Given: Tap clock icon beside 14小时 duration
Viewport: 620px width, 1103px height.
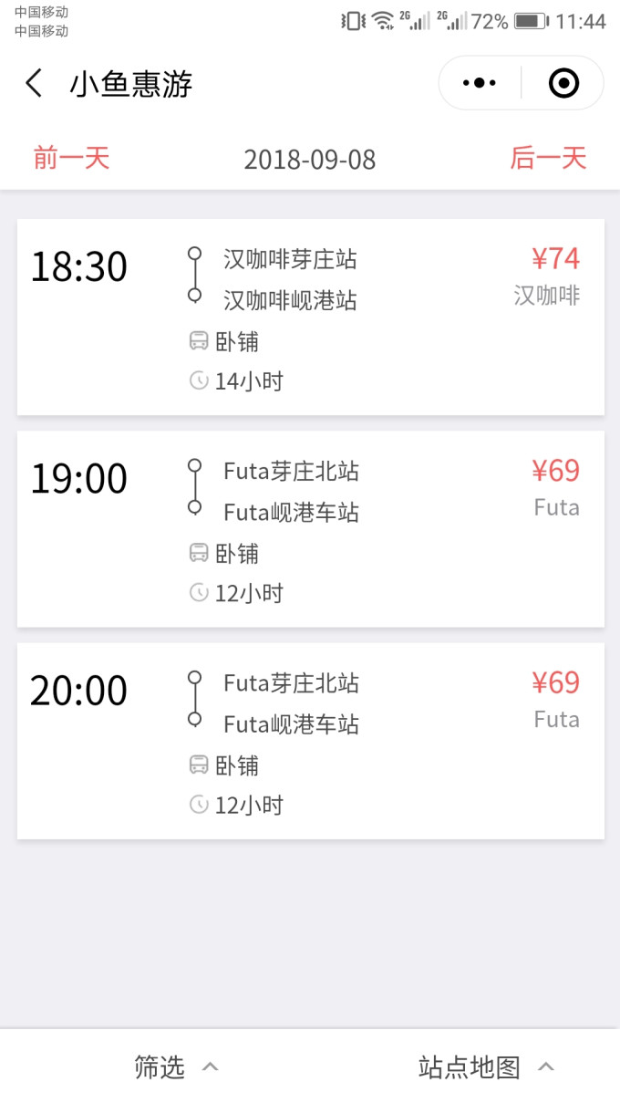Looking at the screenshot, I should pyautogui.click(x=199, y=380).
